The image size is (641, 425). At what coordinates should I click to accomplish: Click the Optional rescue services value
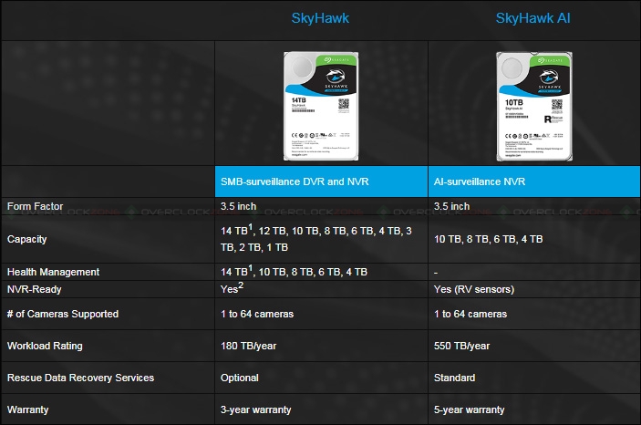pyautogui.click(x=240, y=378)
